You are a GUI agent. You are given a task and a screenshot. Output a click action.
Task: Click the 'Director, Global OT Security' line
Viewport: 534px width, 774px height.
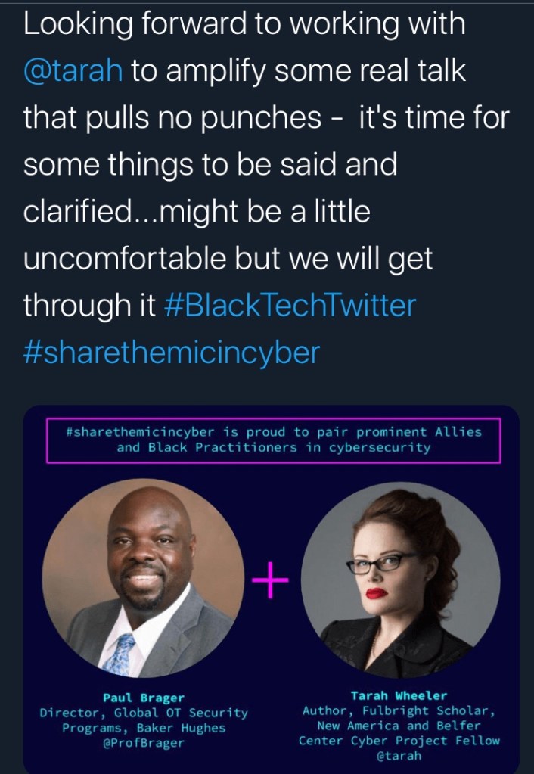143,713
